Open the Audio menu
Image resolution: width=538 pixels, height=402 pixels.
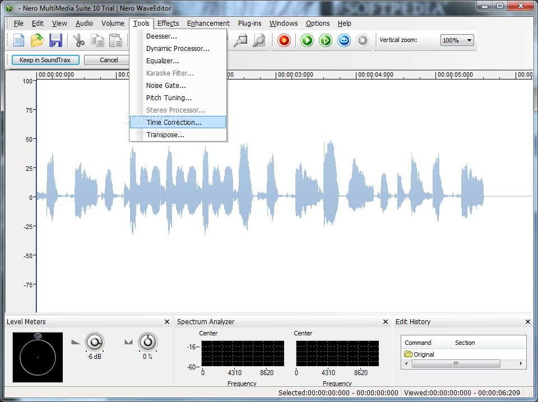(84, 24)
